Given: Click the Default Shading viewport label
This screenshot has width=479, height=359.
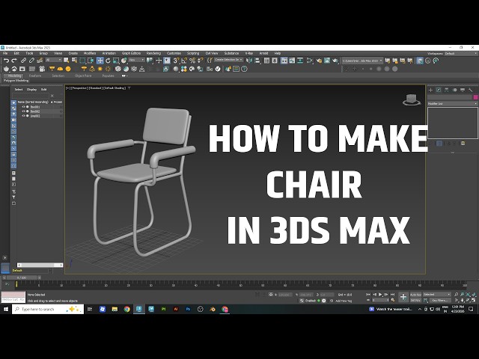Looking at the screenshot, I should (115, 88).
